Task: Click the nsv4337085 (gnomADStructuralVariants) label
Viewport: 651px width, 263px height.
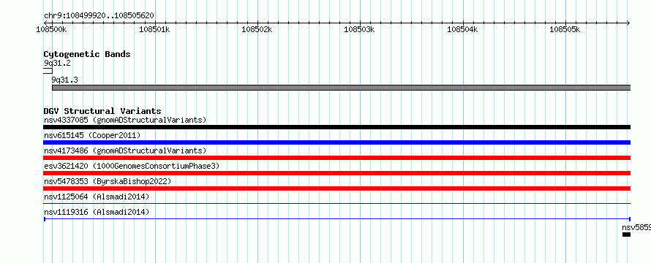Action: [125, 121]
